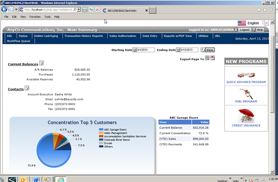Screen dimensions: 278x182
Task: Expand the English language dropdown
Action: 266,23
